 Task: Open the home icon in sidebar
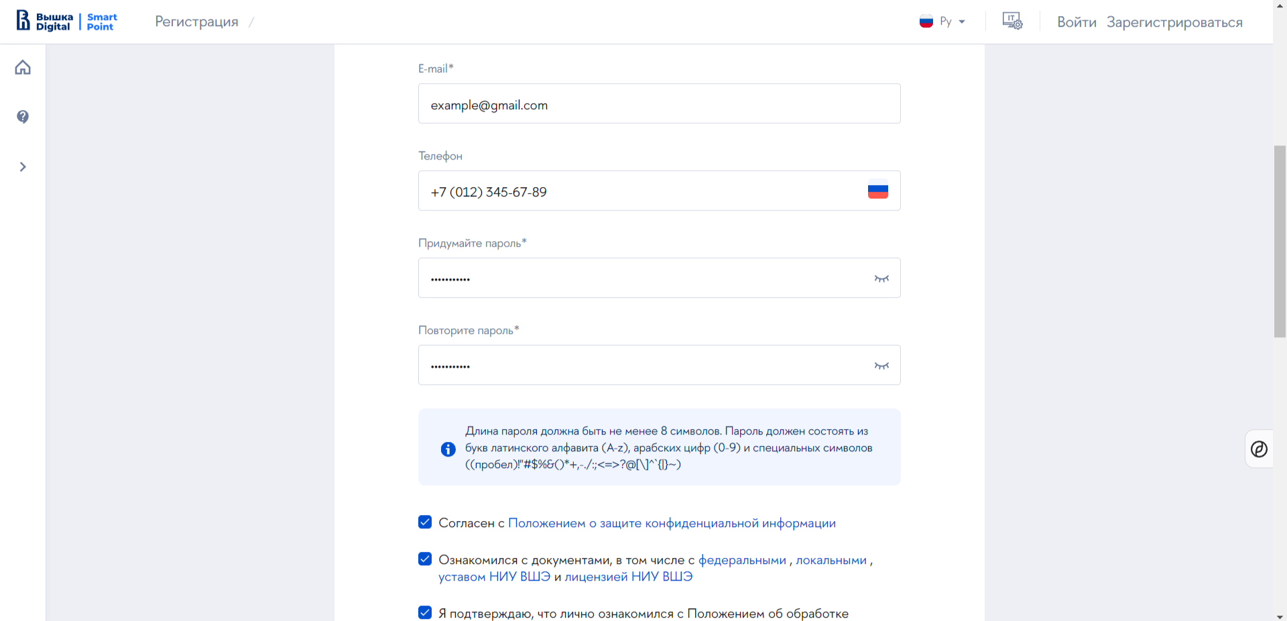pos(23,67)
